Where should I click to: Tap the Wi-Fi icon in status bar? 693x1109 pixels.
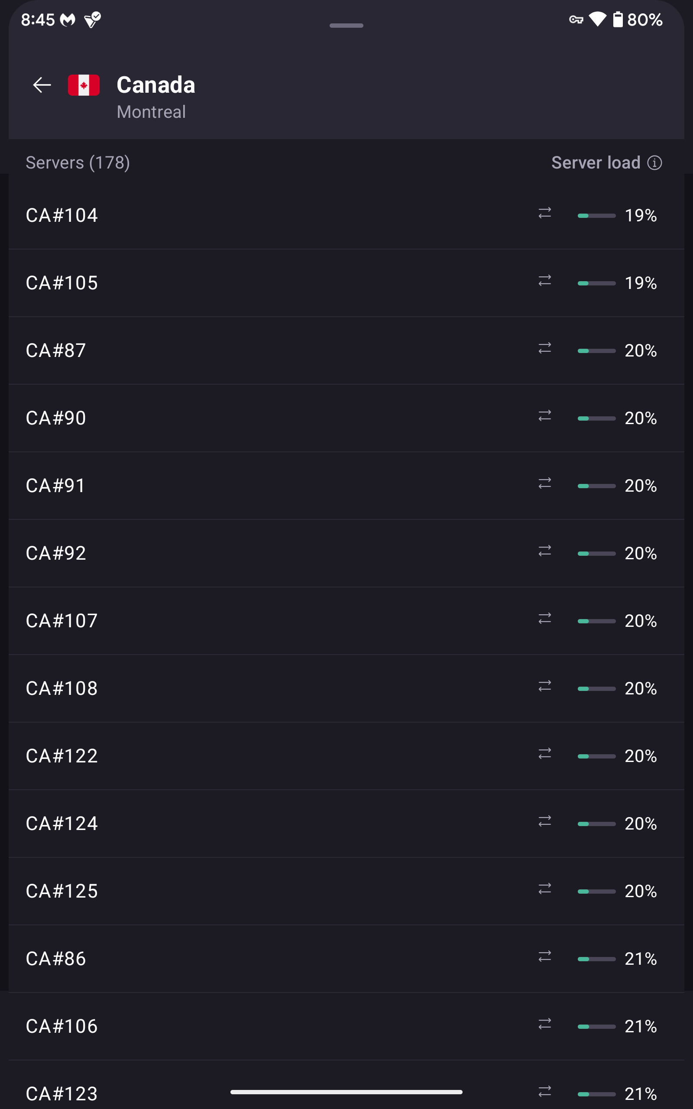pos(597,19)
